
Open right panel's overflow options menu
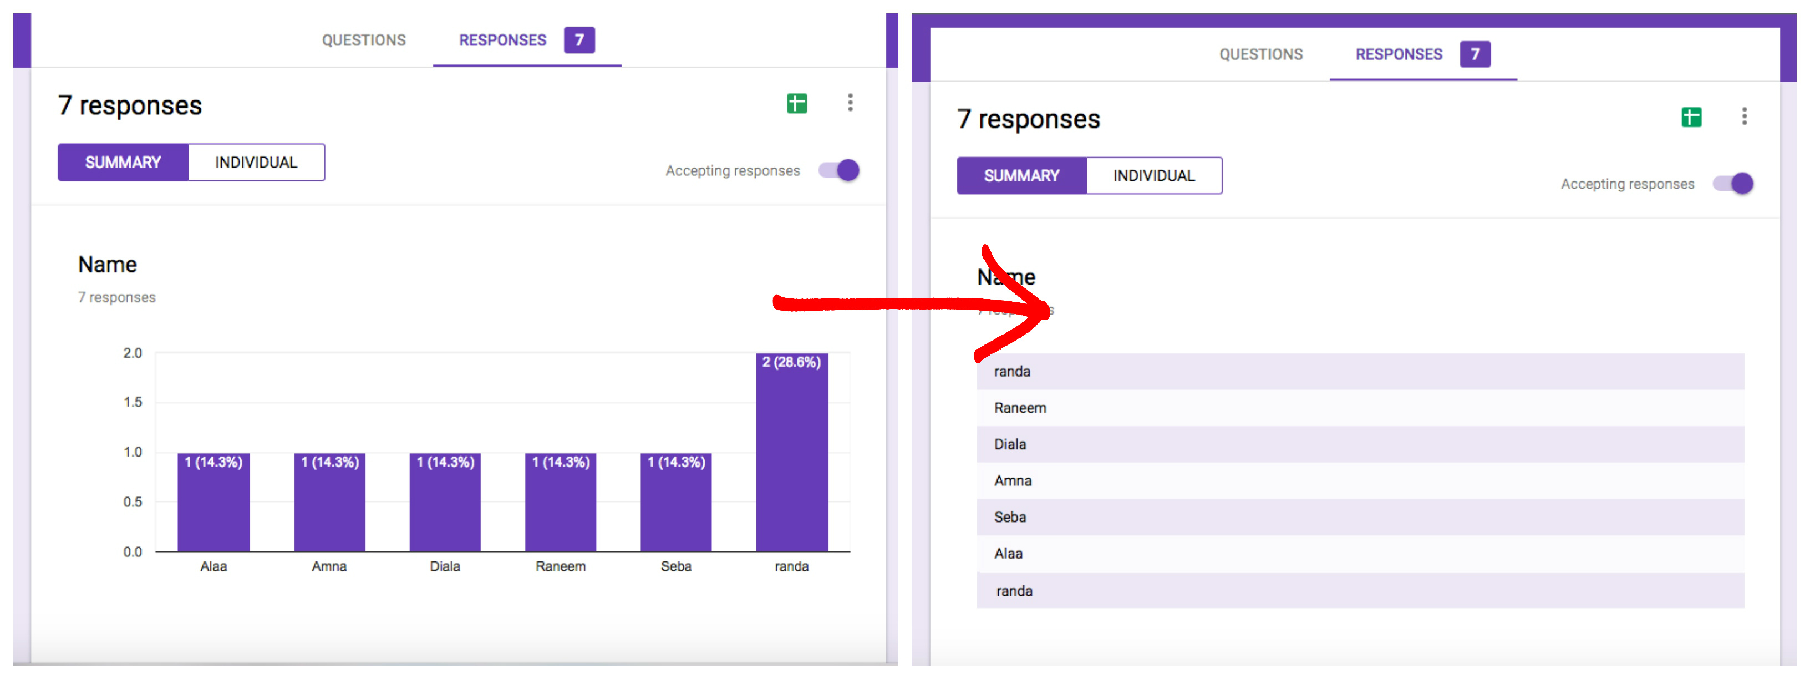coord(1745,118)
